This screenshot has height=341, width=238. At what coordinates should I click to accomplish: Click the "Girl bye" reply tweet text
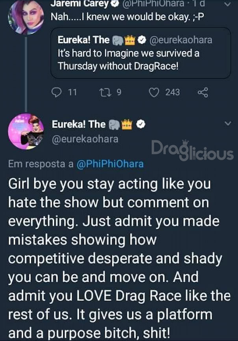point(118,257)
